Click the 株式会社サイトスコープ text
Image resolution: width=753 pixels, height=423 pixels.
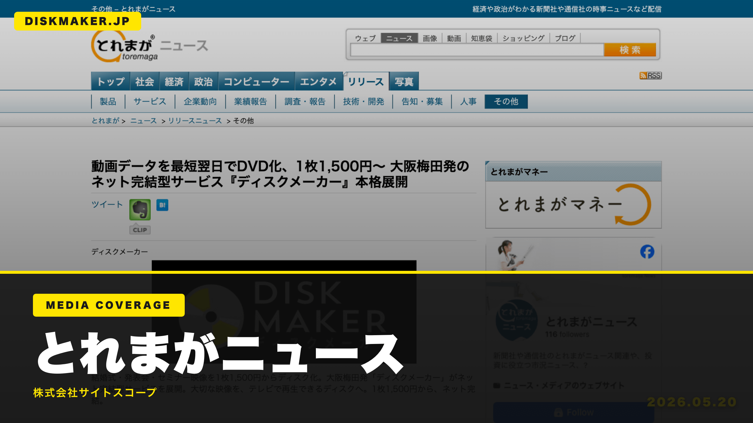pos(95,392)
